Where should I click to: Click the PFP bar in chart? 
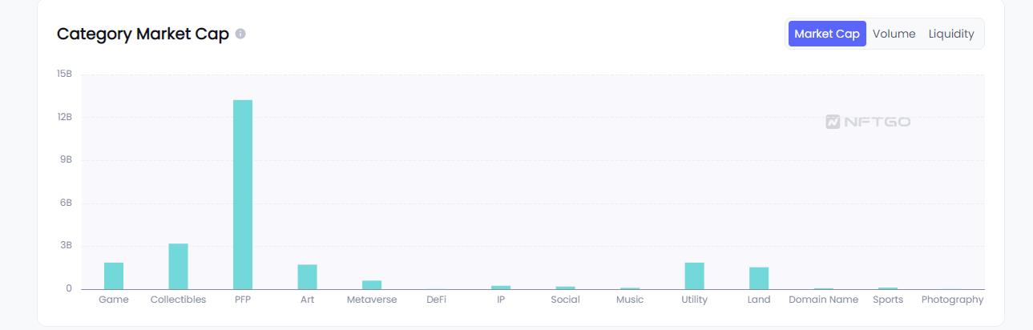(243, 195)
